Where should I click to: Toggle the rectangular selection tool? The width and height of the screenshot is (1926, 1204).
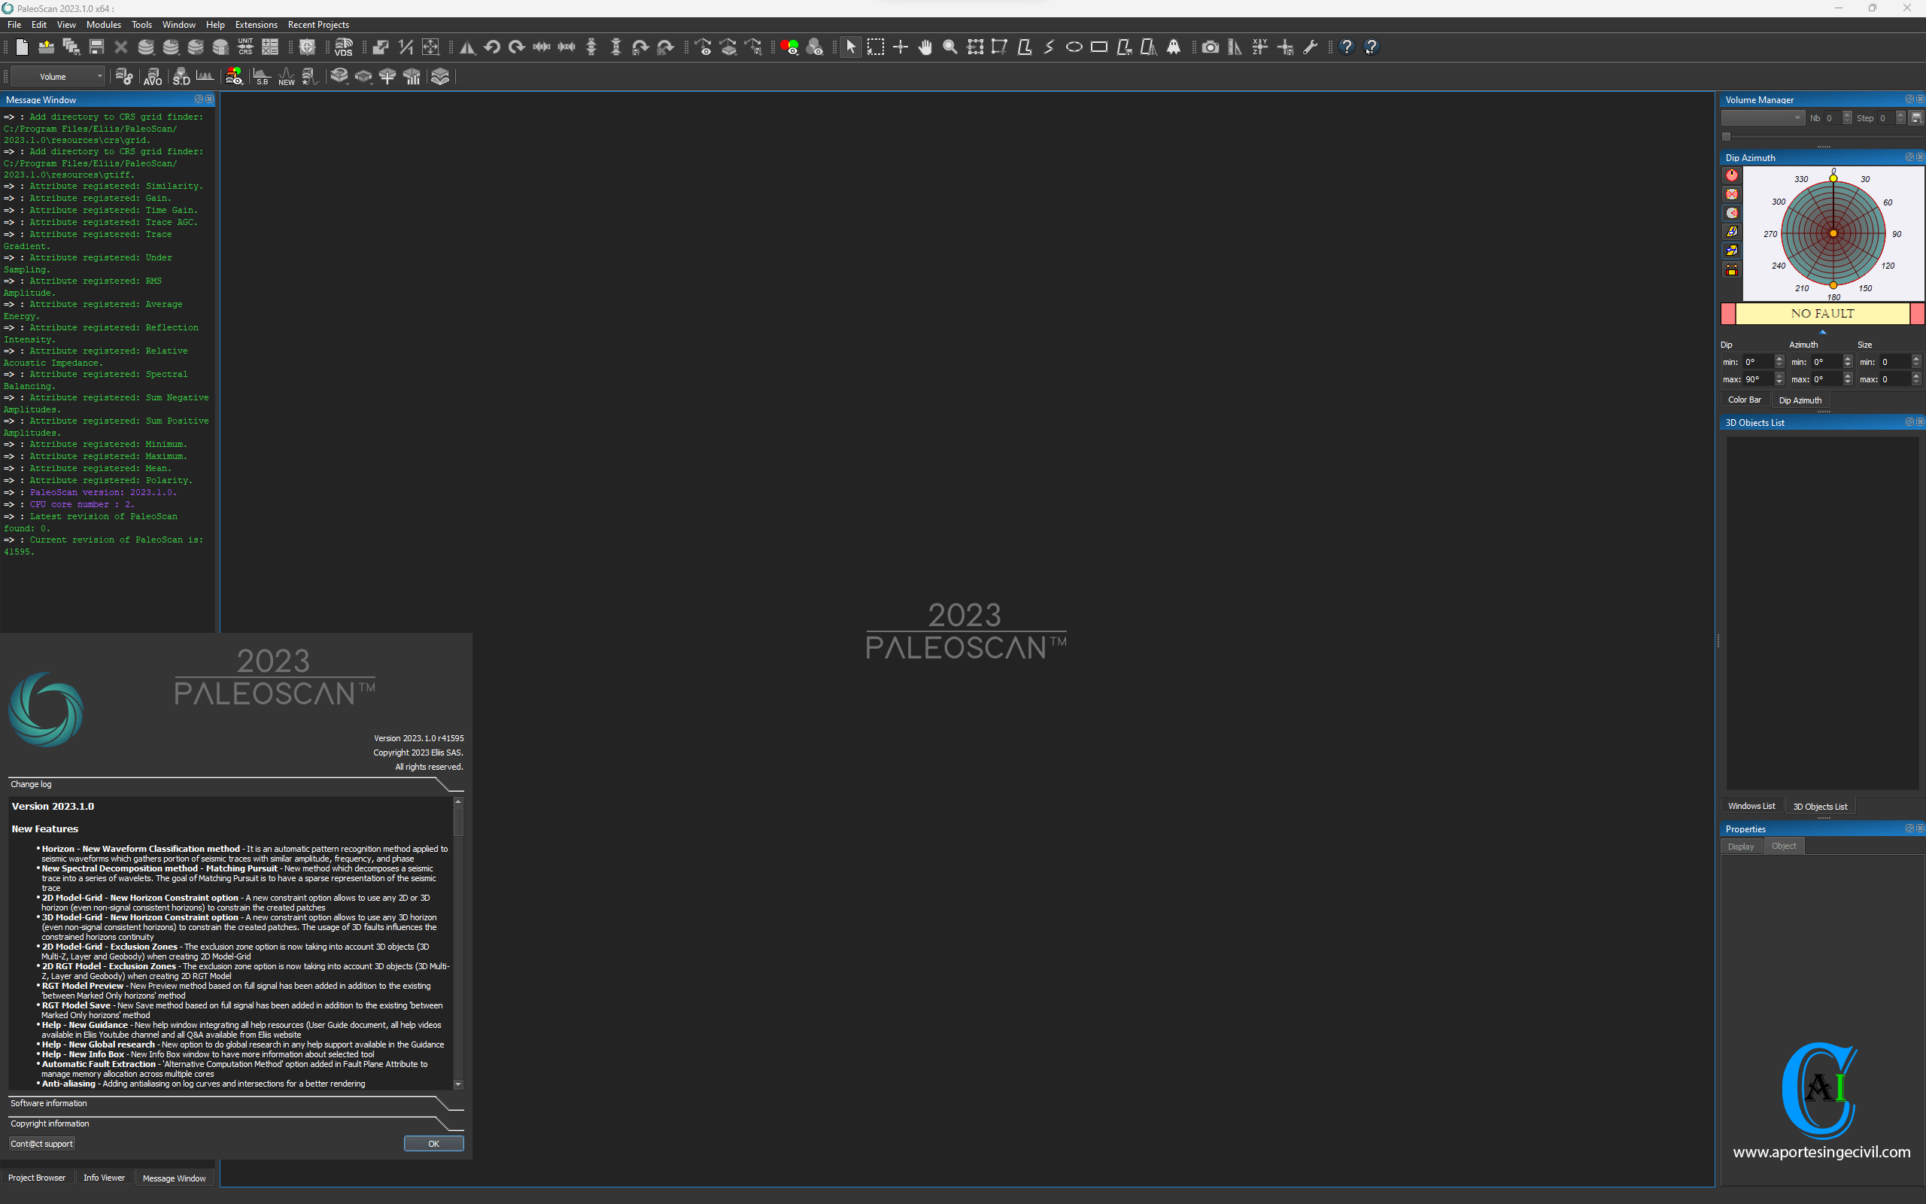click(x=876, y=47)
